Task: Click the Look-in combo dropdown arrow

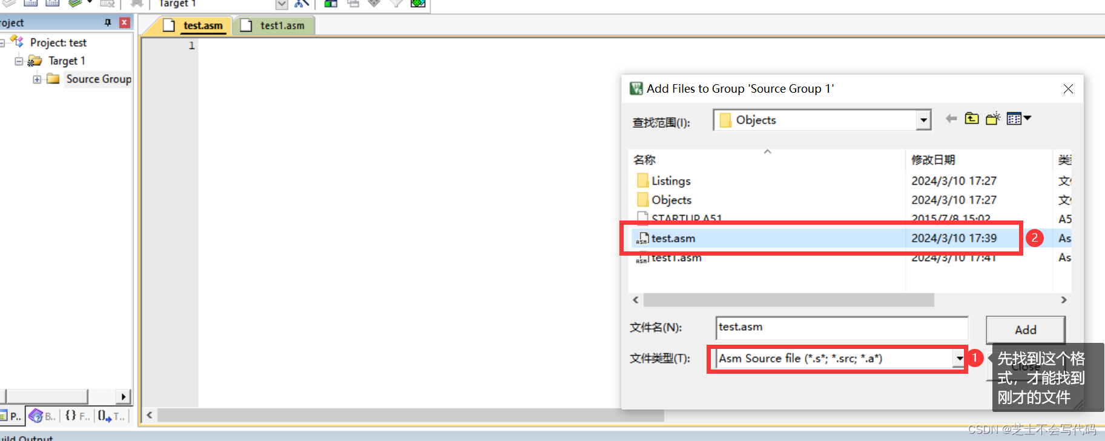Action: tap(923, 120)
